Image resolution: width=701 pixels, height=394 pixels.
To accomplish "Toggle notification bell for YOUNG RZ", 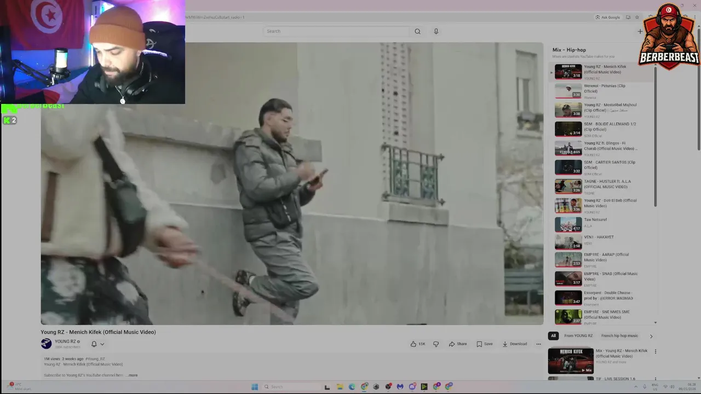I will coord(94,344).
